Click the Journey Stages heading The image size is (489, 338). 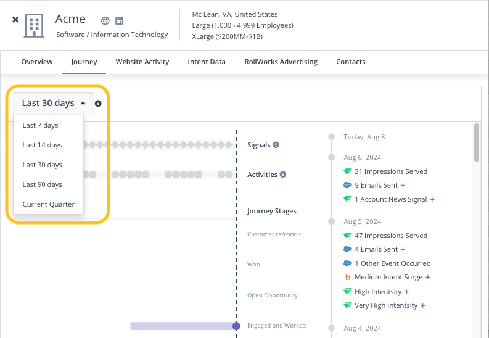[271, 211]
